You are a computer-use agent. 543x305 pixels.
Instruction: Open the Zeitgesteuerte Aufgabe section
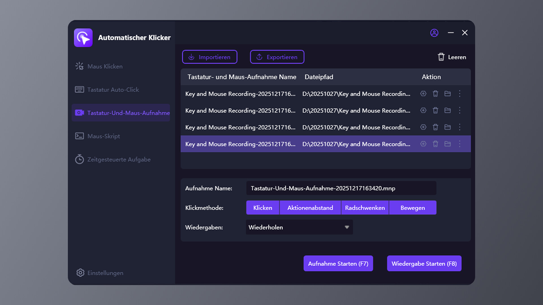coord(118,159)
